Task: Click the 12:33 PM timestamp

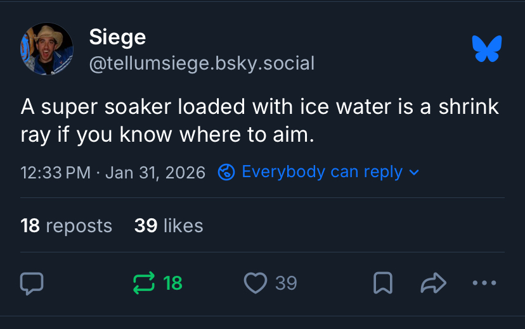Action: tap(55, 172)
